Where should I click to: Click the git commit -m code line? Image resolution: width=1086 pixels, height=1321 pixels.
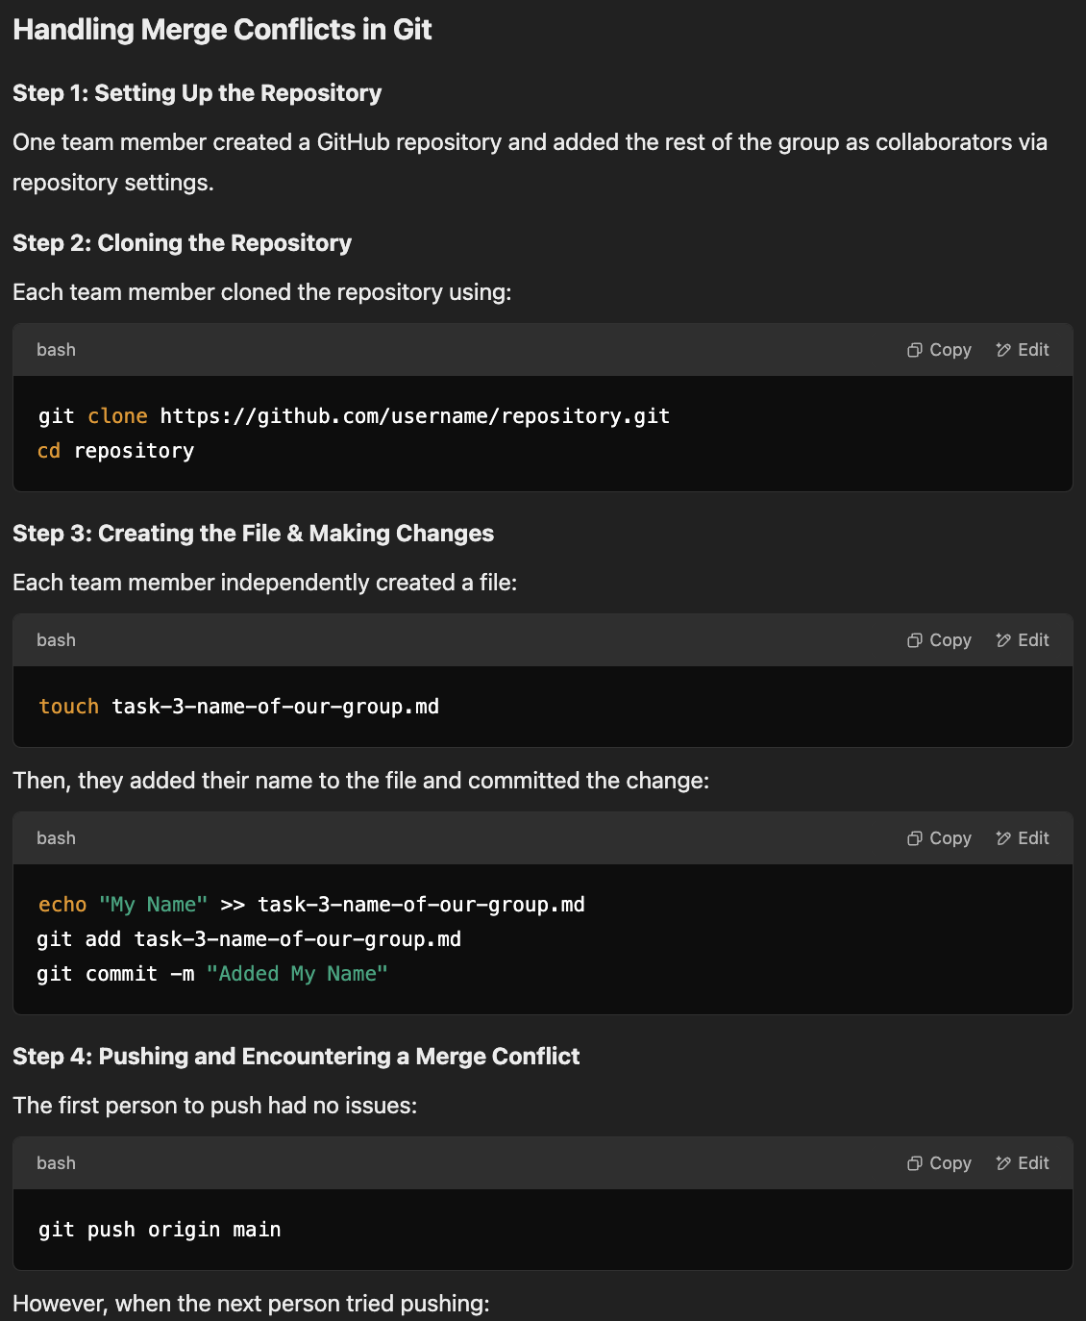212,974
